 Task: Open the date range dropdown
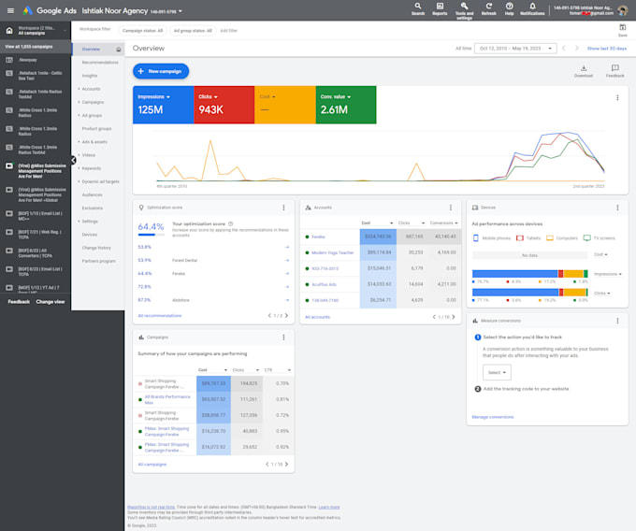pos(515,49)
